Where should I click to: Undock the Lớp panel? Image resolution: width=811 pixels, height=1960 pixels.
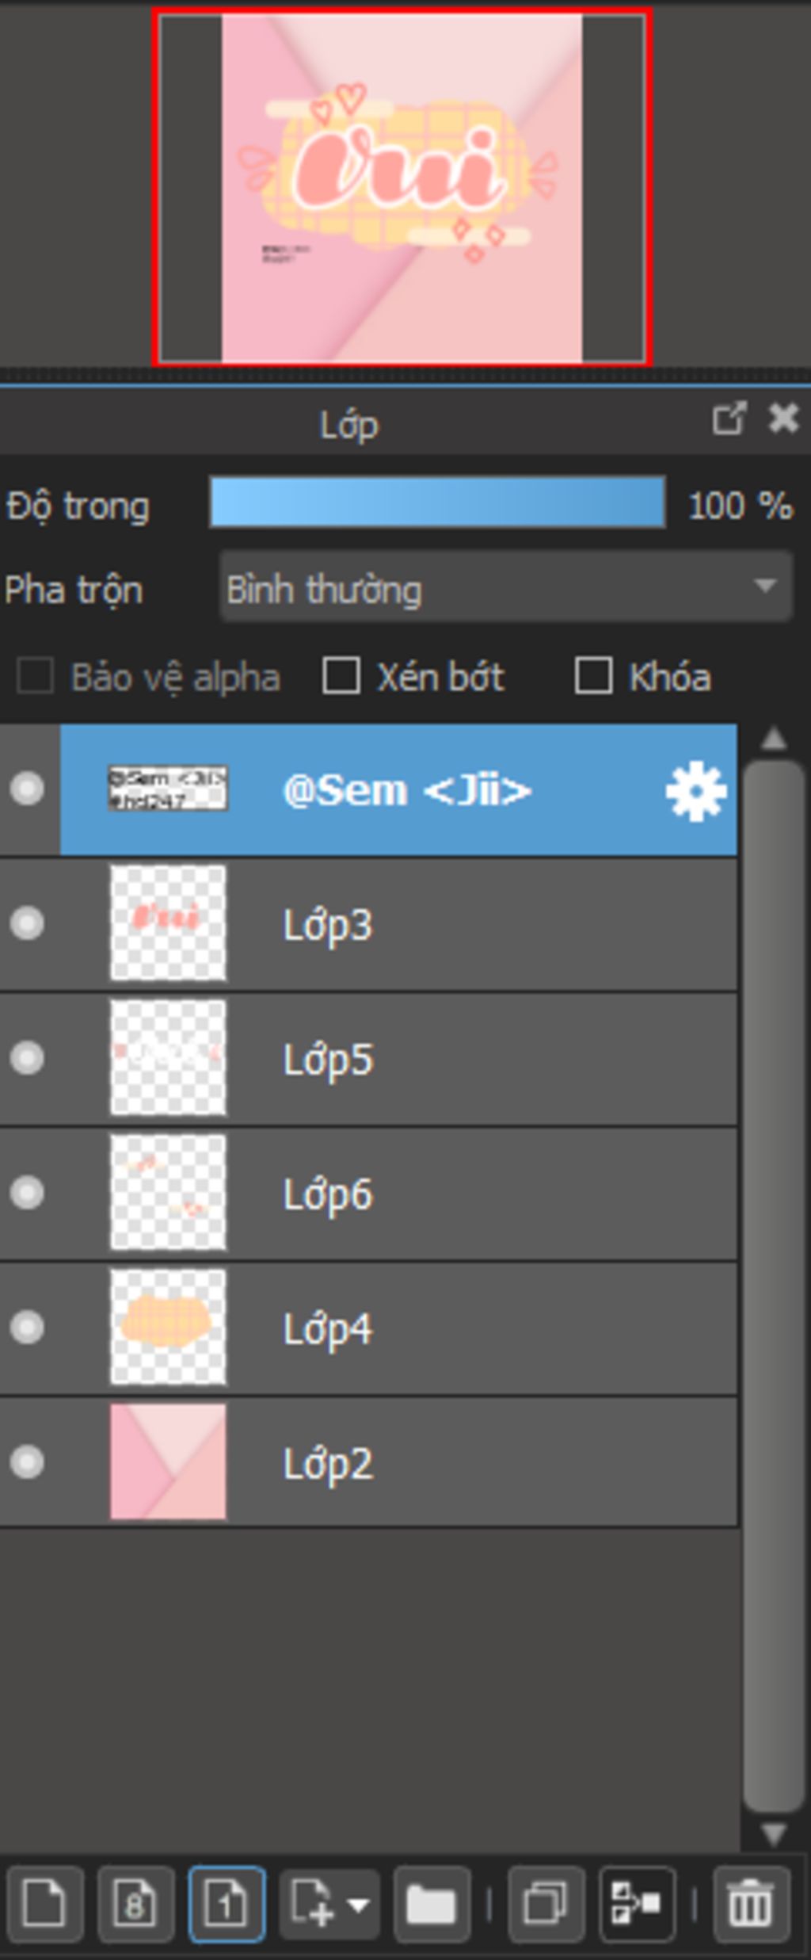[729, 418]
